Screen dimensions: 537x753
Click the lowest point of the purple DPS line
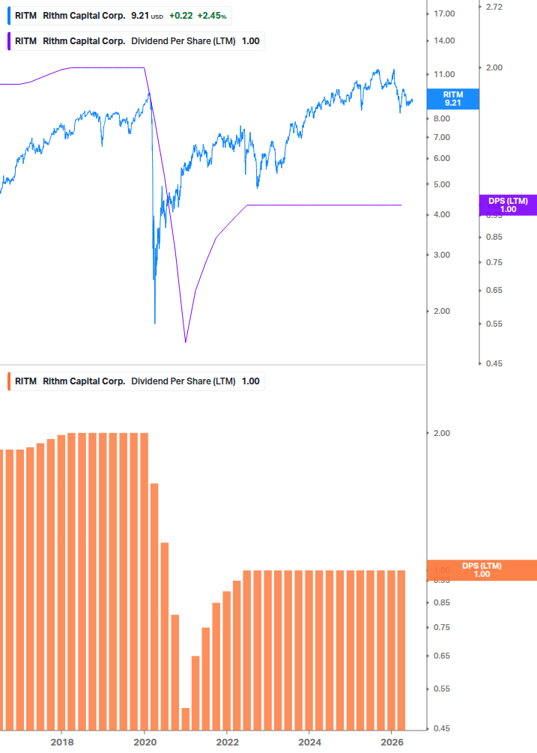pyautogui.click(x=186, y=342)
